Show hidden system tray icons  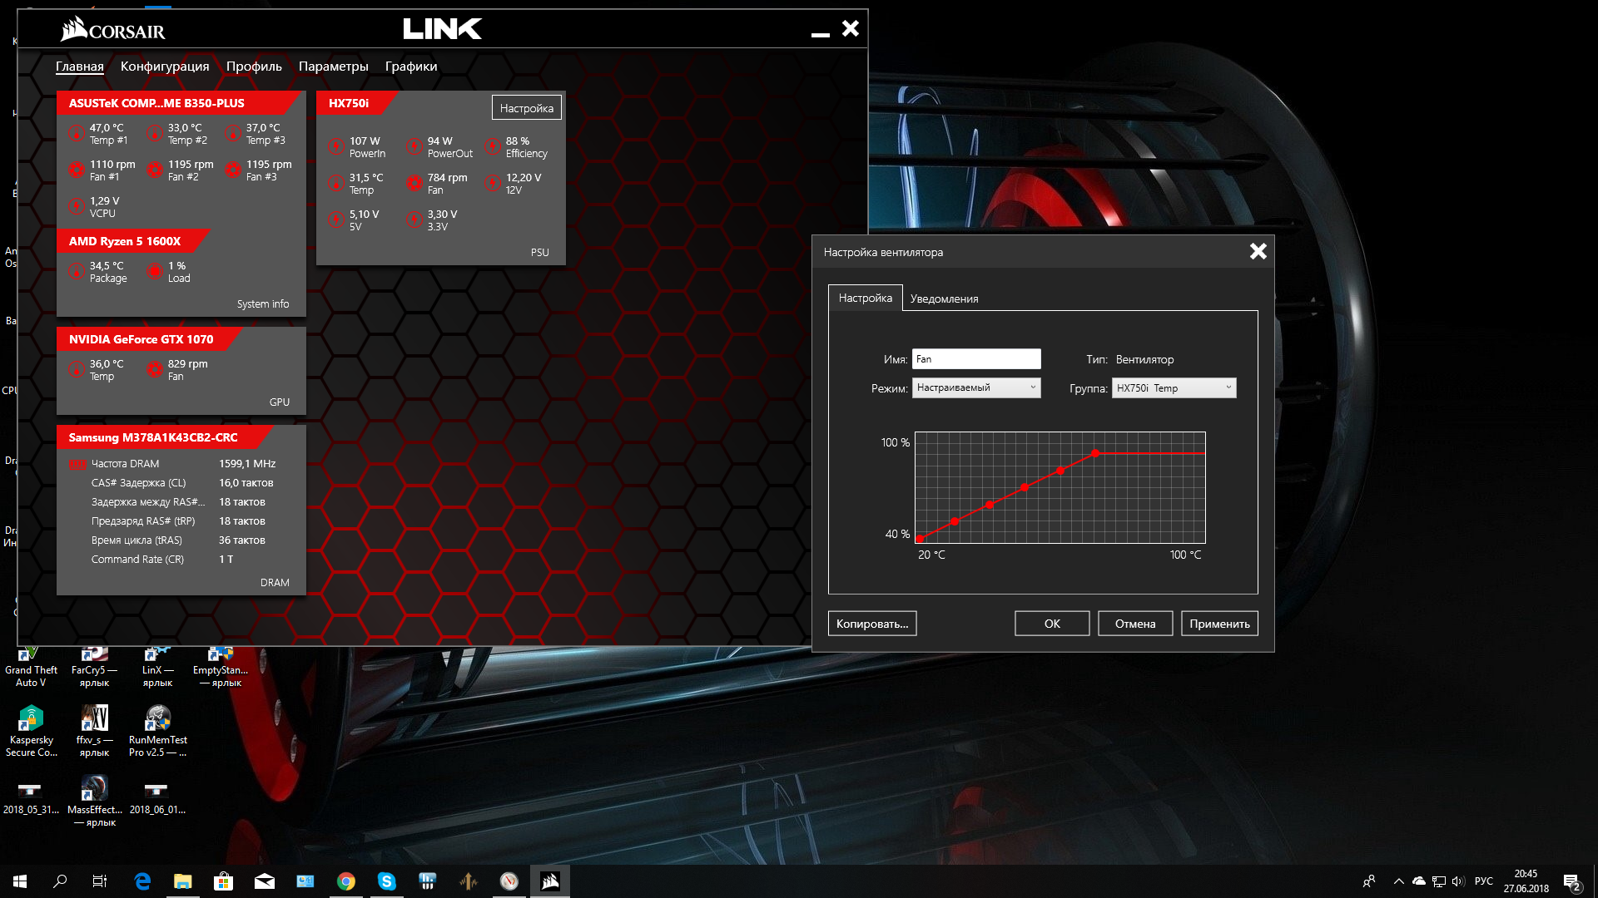pos(1398,881)
